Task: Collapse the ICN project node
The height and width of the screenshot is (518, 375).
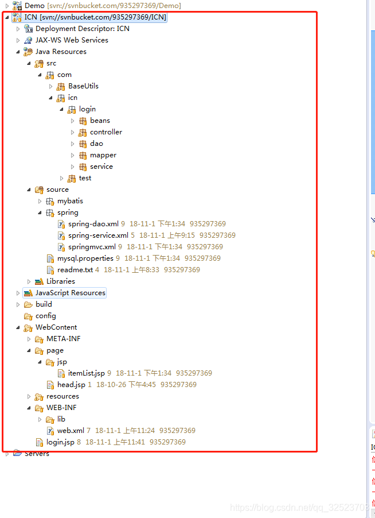Action: (7, 17)
